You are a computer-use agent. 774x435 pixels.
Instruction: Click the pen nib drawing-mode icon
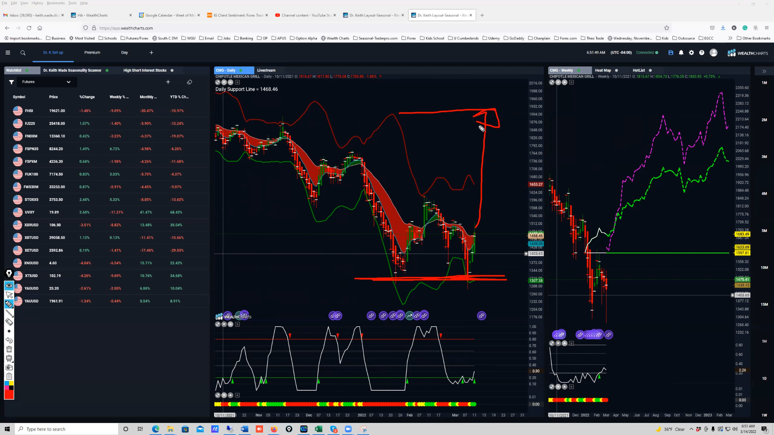tap(9, 274)
